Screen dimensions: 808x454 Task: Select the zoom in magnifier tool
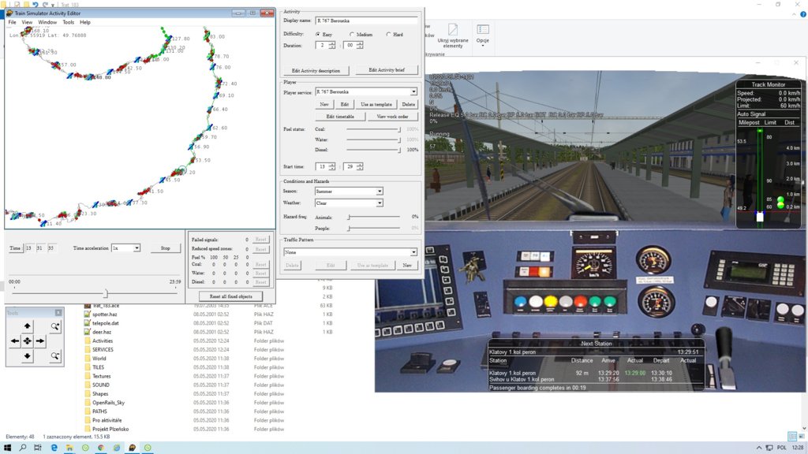(x=54, y=326)
